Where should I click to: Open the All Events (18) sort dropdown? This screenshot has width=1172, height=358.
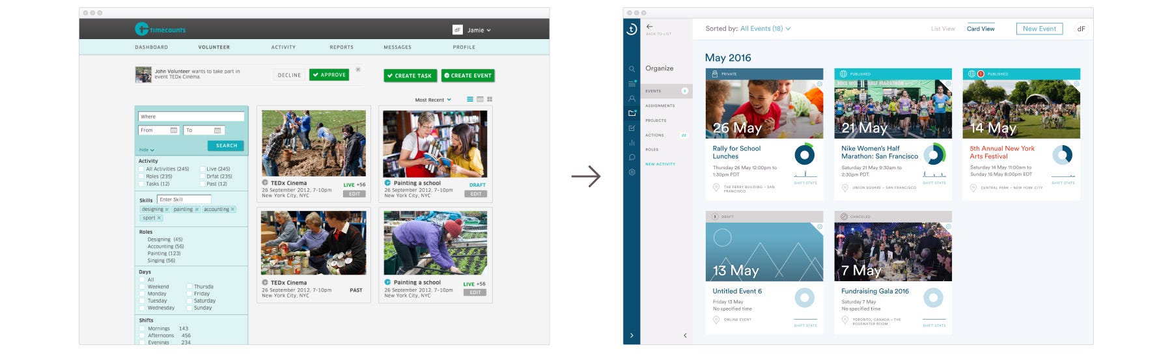point(766,29)
